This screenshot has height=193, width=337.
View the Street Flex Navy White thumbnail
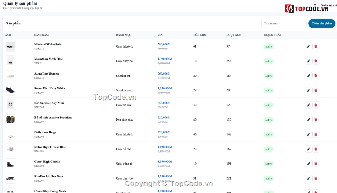(x=10, y=90)
